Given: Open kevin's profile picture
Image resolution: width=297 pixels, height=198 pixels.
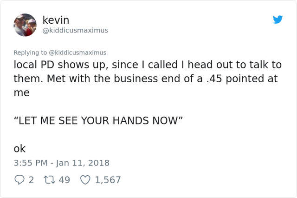Looking at the screenshot, I should 25,25.
